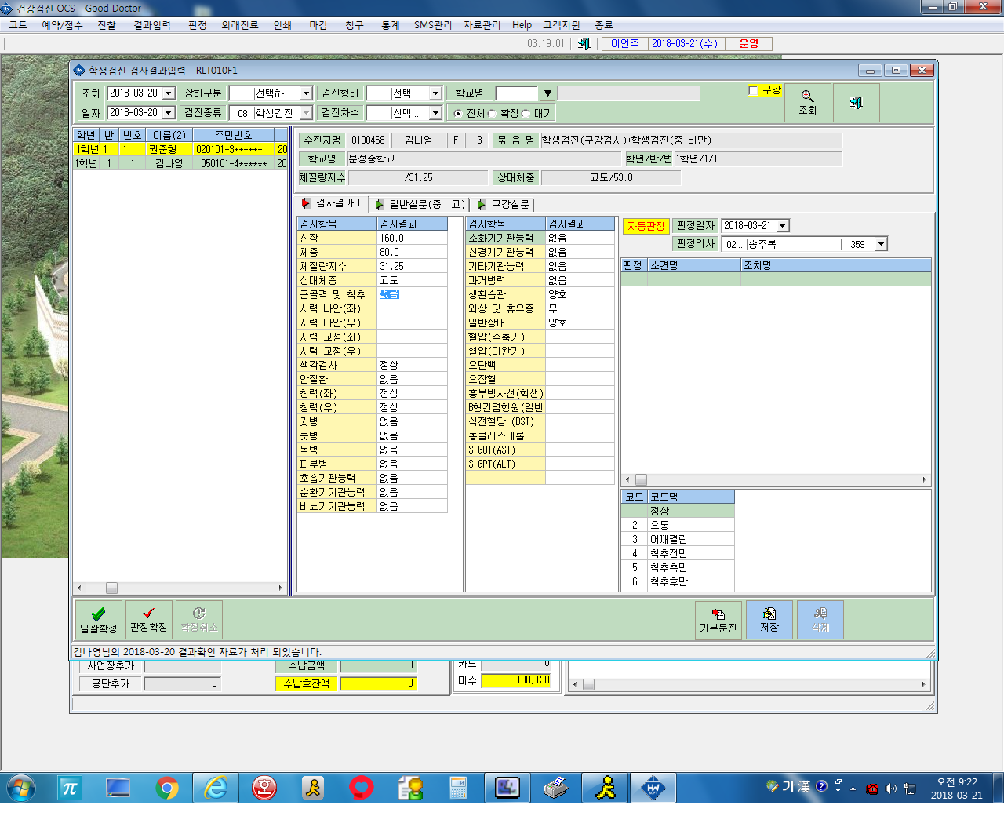The height and width of the screenshot is (816, 1004).
Task: Select student row 김나영 in list
Action: (181, 163)
